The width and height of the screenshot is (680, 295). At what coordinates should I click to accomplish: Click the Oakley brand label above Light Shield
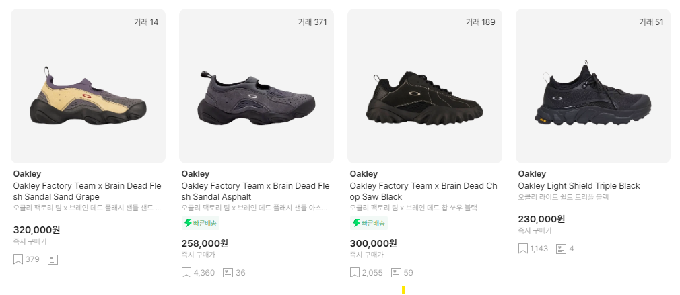coord(532,174)
